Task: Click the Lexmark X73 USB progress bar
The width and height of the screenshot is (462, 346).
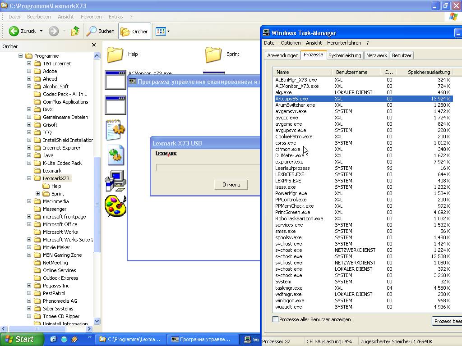Action: 208,168
